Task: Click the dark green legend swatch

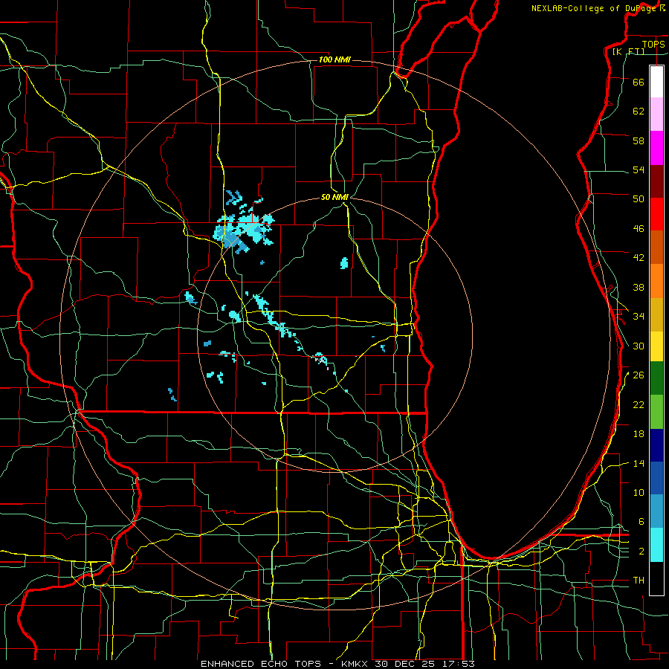Action: click(656, 378)
